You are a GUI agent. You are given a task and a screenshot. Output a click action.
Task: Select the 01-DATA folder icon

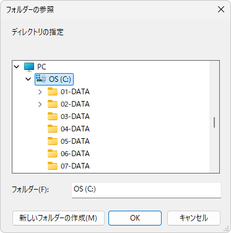[x=53, y=92]
